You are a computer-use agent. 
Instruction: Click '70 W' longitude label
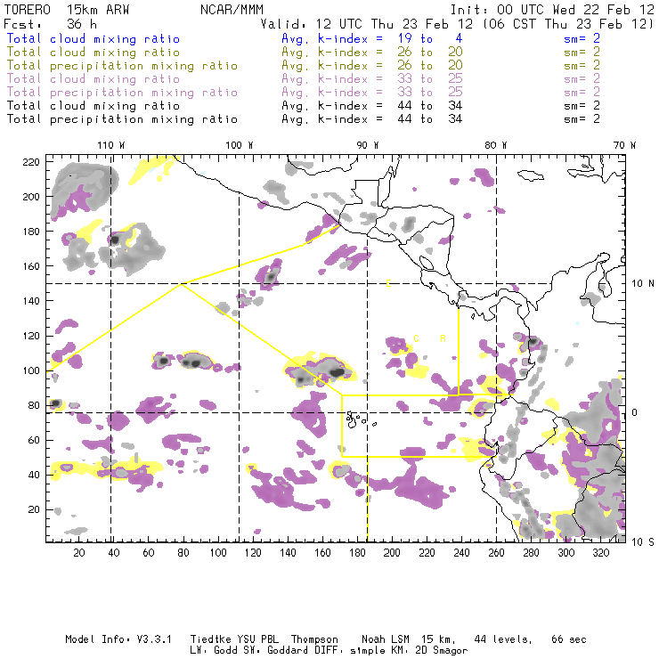coord(624,145)
